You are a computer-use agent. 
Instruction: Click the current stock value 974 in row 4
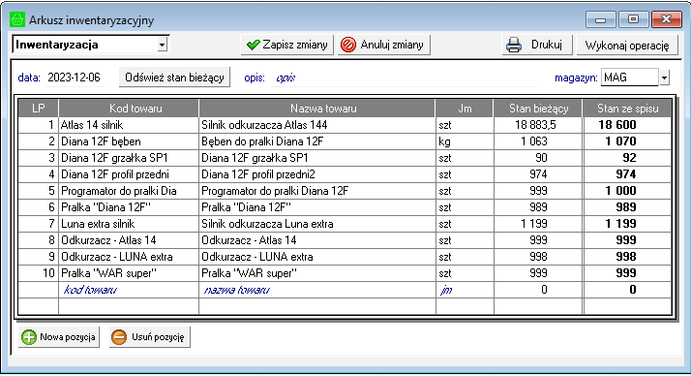point(538,174)
